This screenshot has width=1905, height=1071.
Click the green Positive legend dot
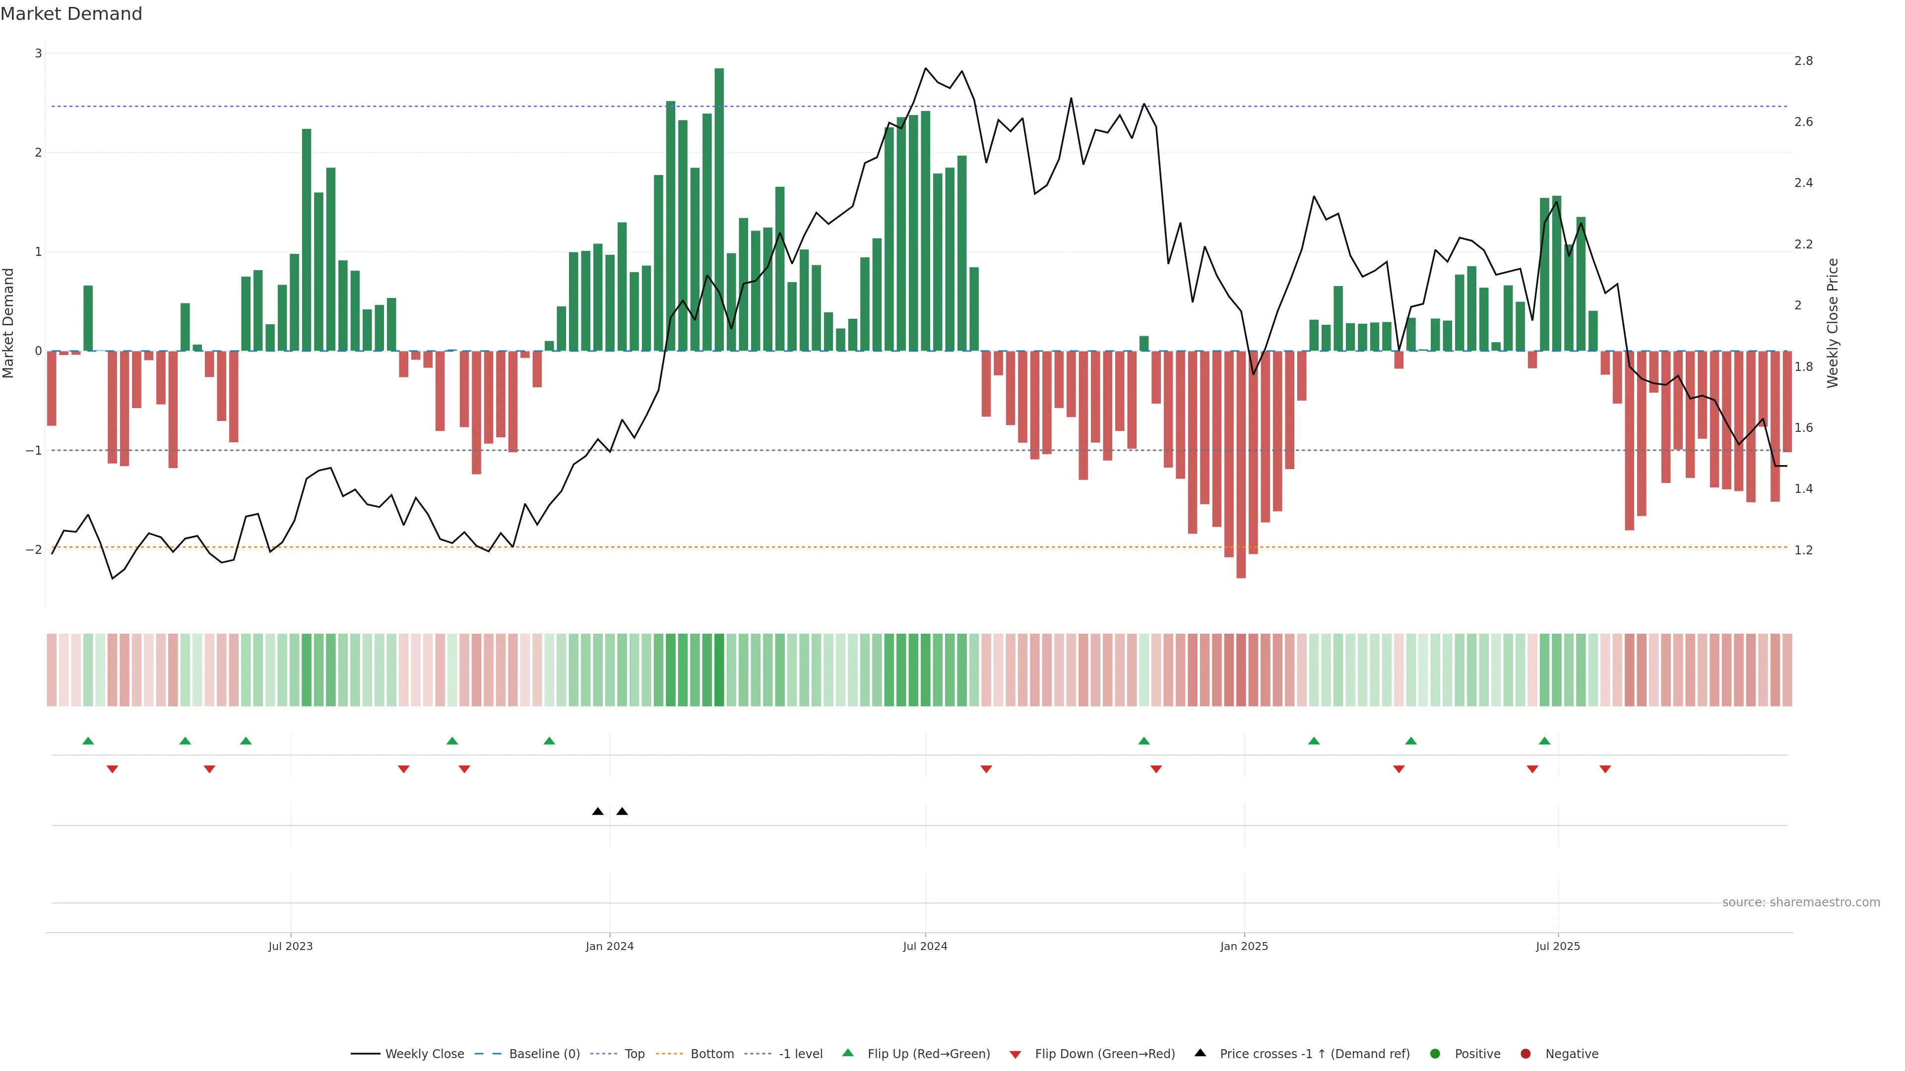coord(1435,1053)
